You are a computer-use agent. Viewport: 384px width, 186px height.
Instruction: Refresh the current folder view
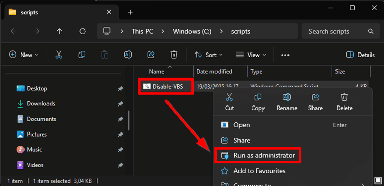tap(83, 31)
